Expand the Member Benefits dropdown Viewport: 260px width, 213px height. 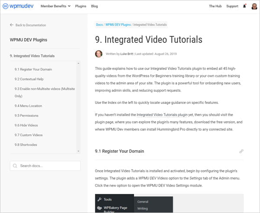[x=55, y=6]
